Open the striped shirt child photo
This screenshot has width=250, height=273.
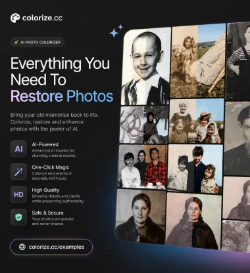coord(238,61)
